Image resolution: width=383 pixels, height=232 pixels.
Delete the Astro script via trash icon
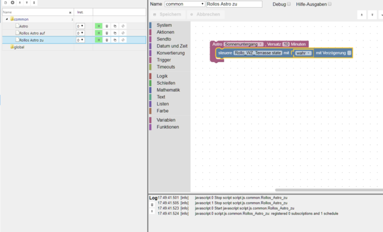pos(107,26)
